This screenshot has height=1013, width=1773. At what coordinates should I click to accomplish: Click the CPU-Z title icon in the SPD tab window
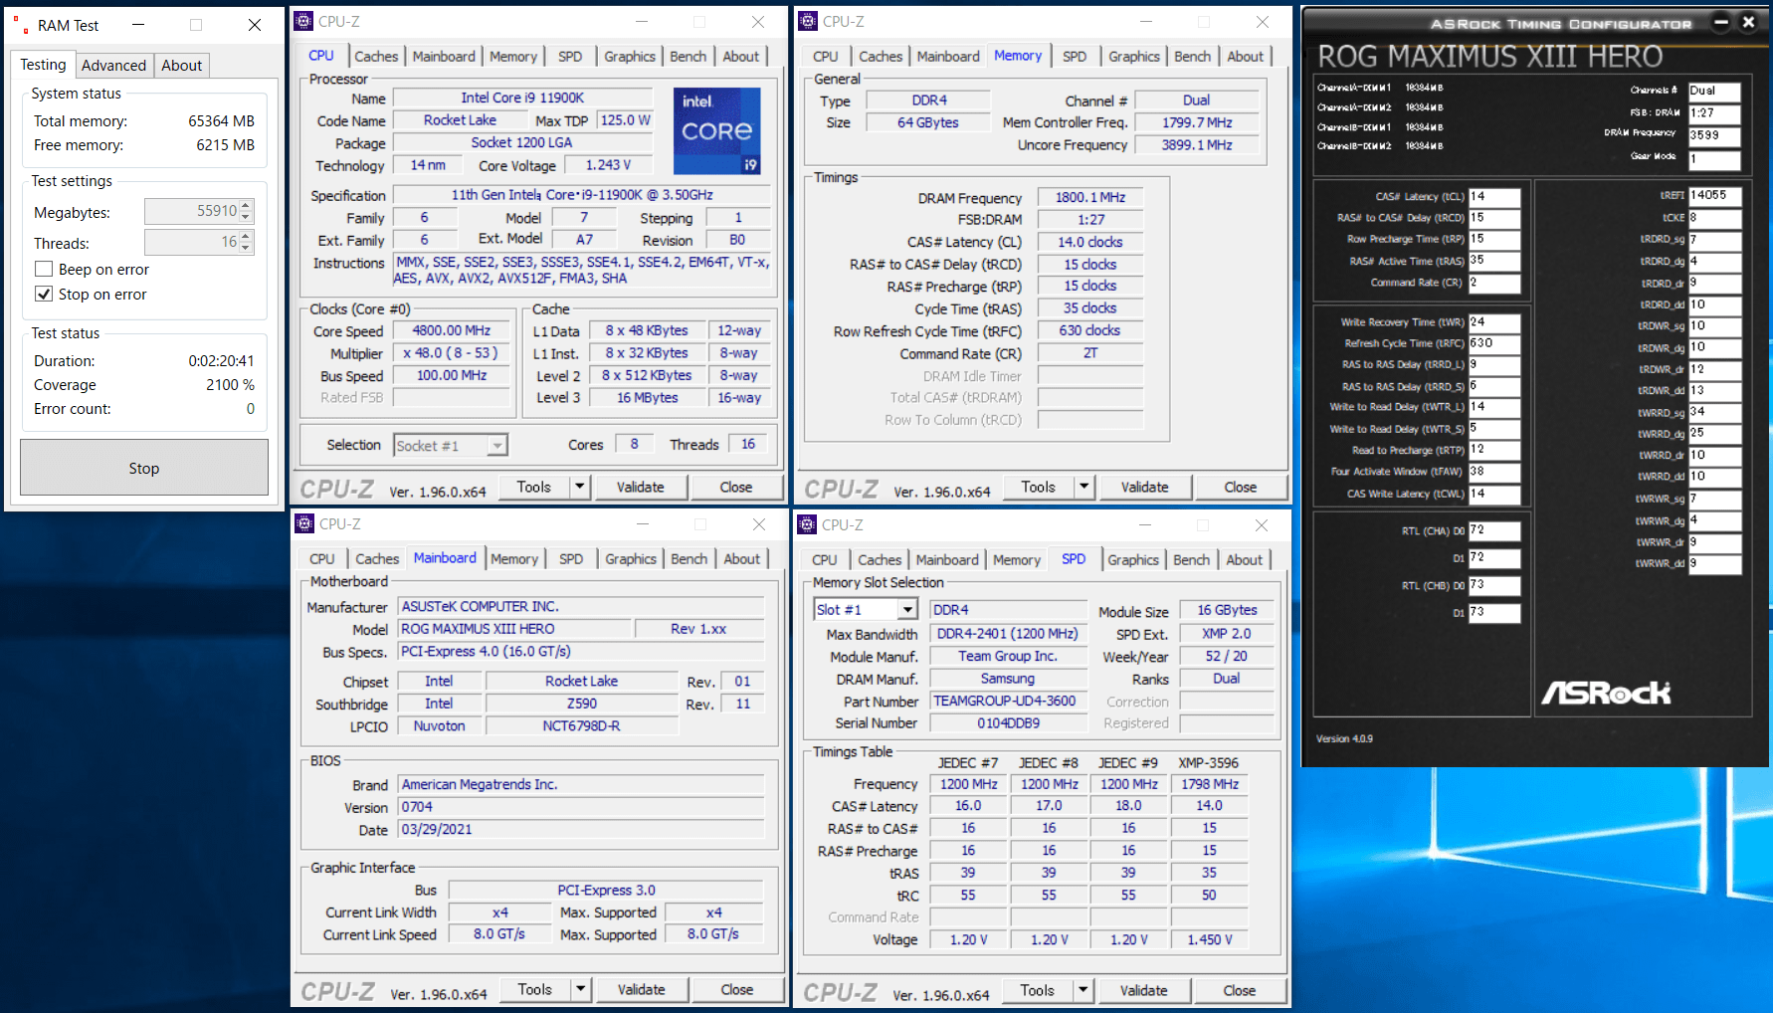[809, 524]
